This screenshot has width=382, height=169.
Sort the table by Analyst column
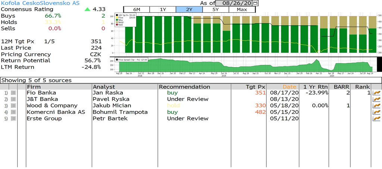(x=125, y=87)
